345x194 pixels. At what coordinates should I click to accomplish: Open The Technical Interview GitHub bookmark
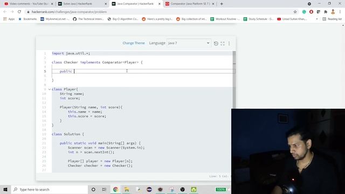(88, 19)
